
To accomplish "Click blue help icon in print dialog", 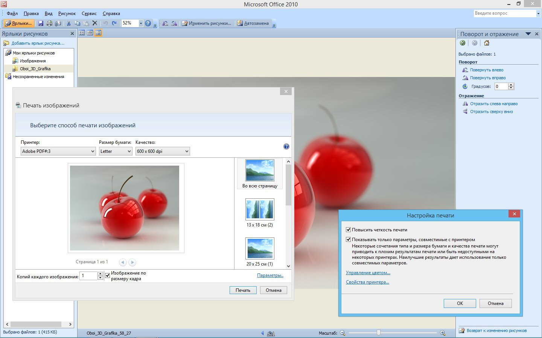I will coord(286,146).
